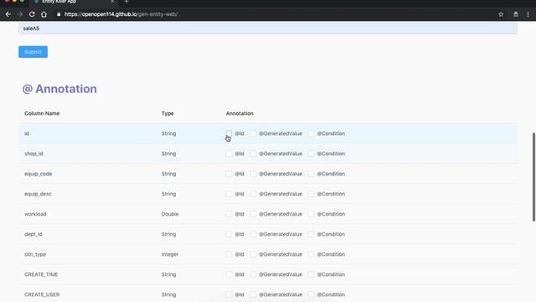Image resolution: width=536 pixels, height=302 pixels.
Task: Check @GeneratedValue for shop_id row
Action: pyautogui.click(x=253, y=154)
